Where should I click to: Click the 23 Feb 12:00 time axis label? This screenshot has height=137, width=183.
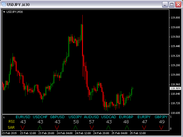[x=28, y=133]
